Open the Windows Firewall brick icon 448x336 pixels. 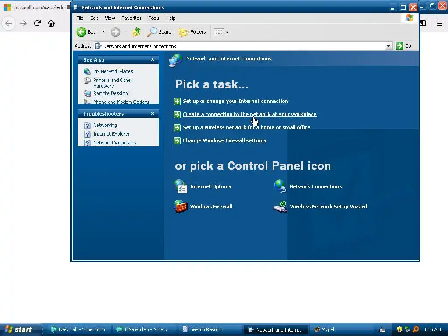181,206
